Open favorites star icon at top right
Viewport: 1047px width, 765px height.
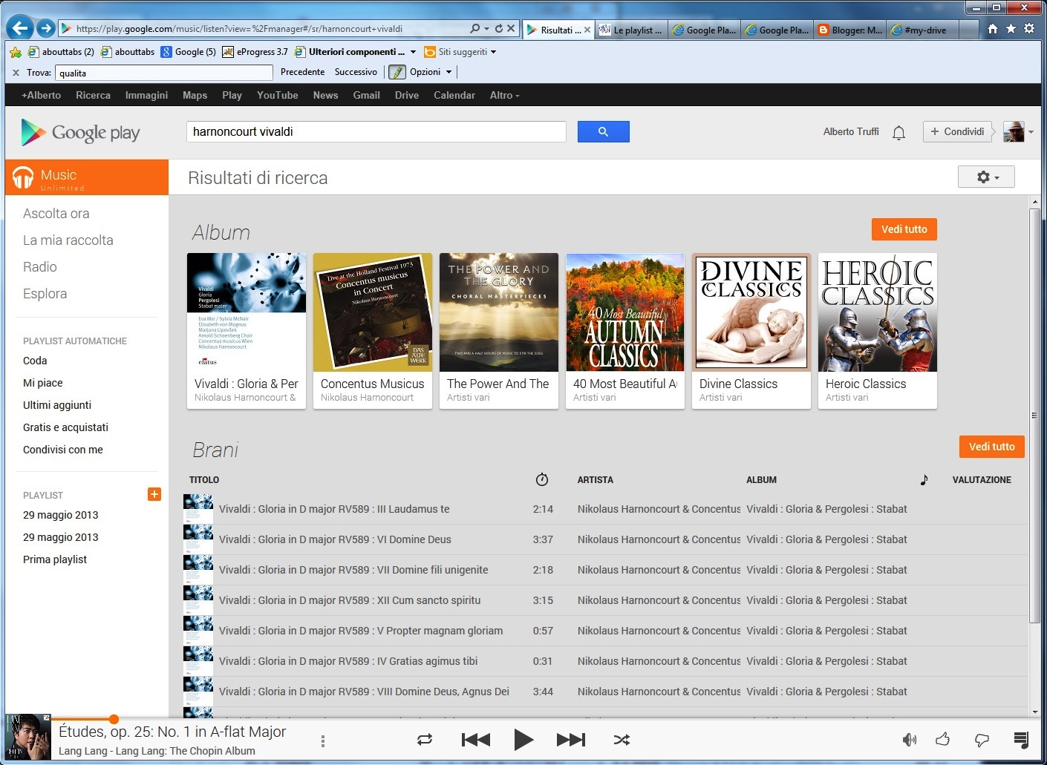tap(1011, 29)
